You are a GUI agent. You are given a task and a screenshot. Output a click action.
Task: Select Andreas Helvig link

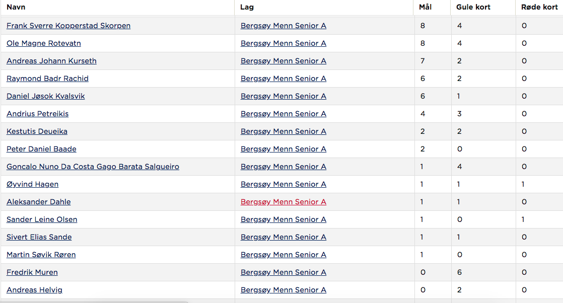pyautogui.click(x=34, y=289)
